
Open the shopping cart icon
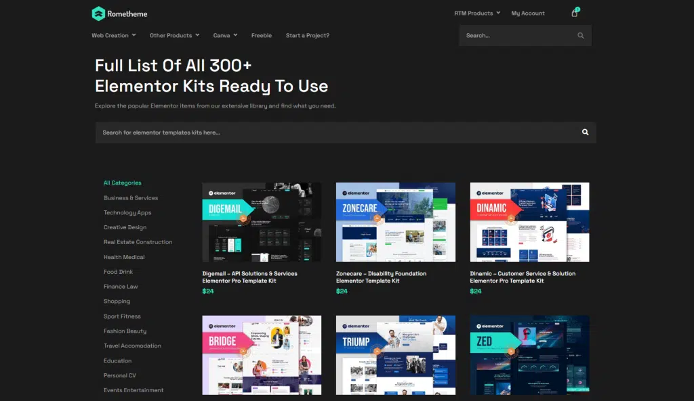pyautogui.click(x=575, y=13)
